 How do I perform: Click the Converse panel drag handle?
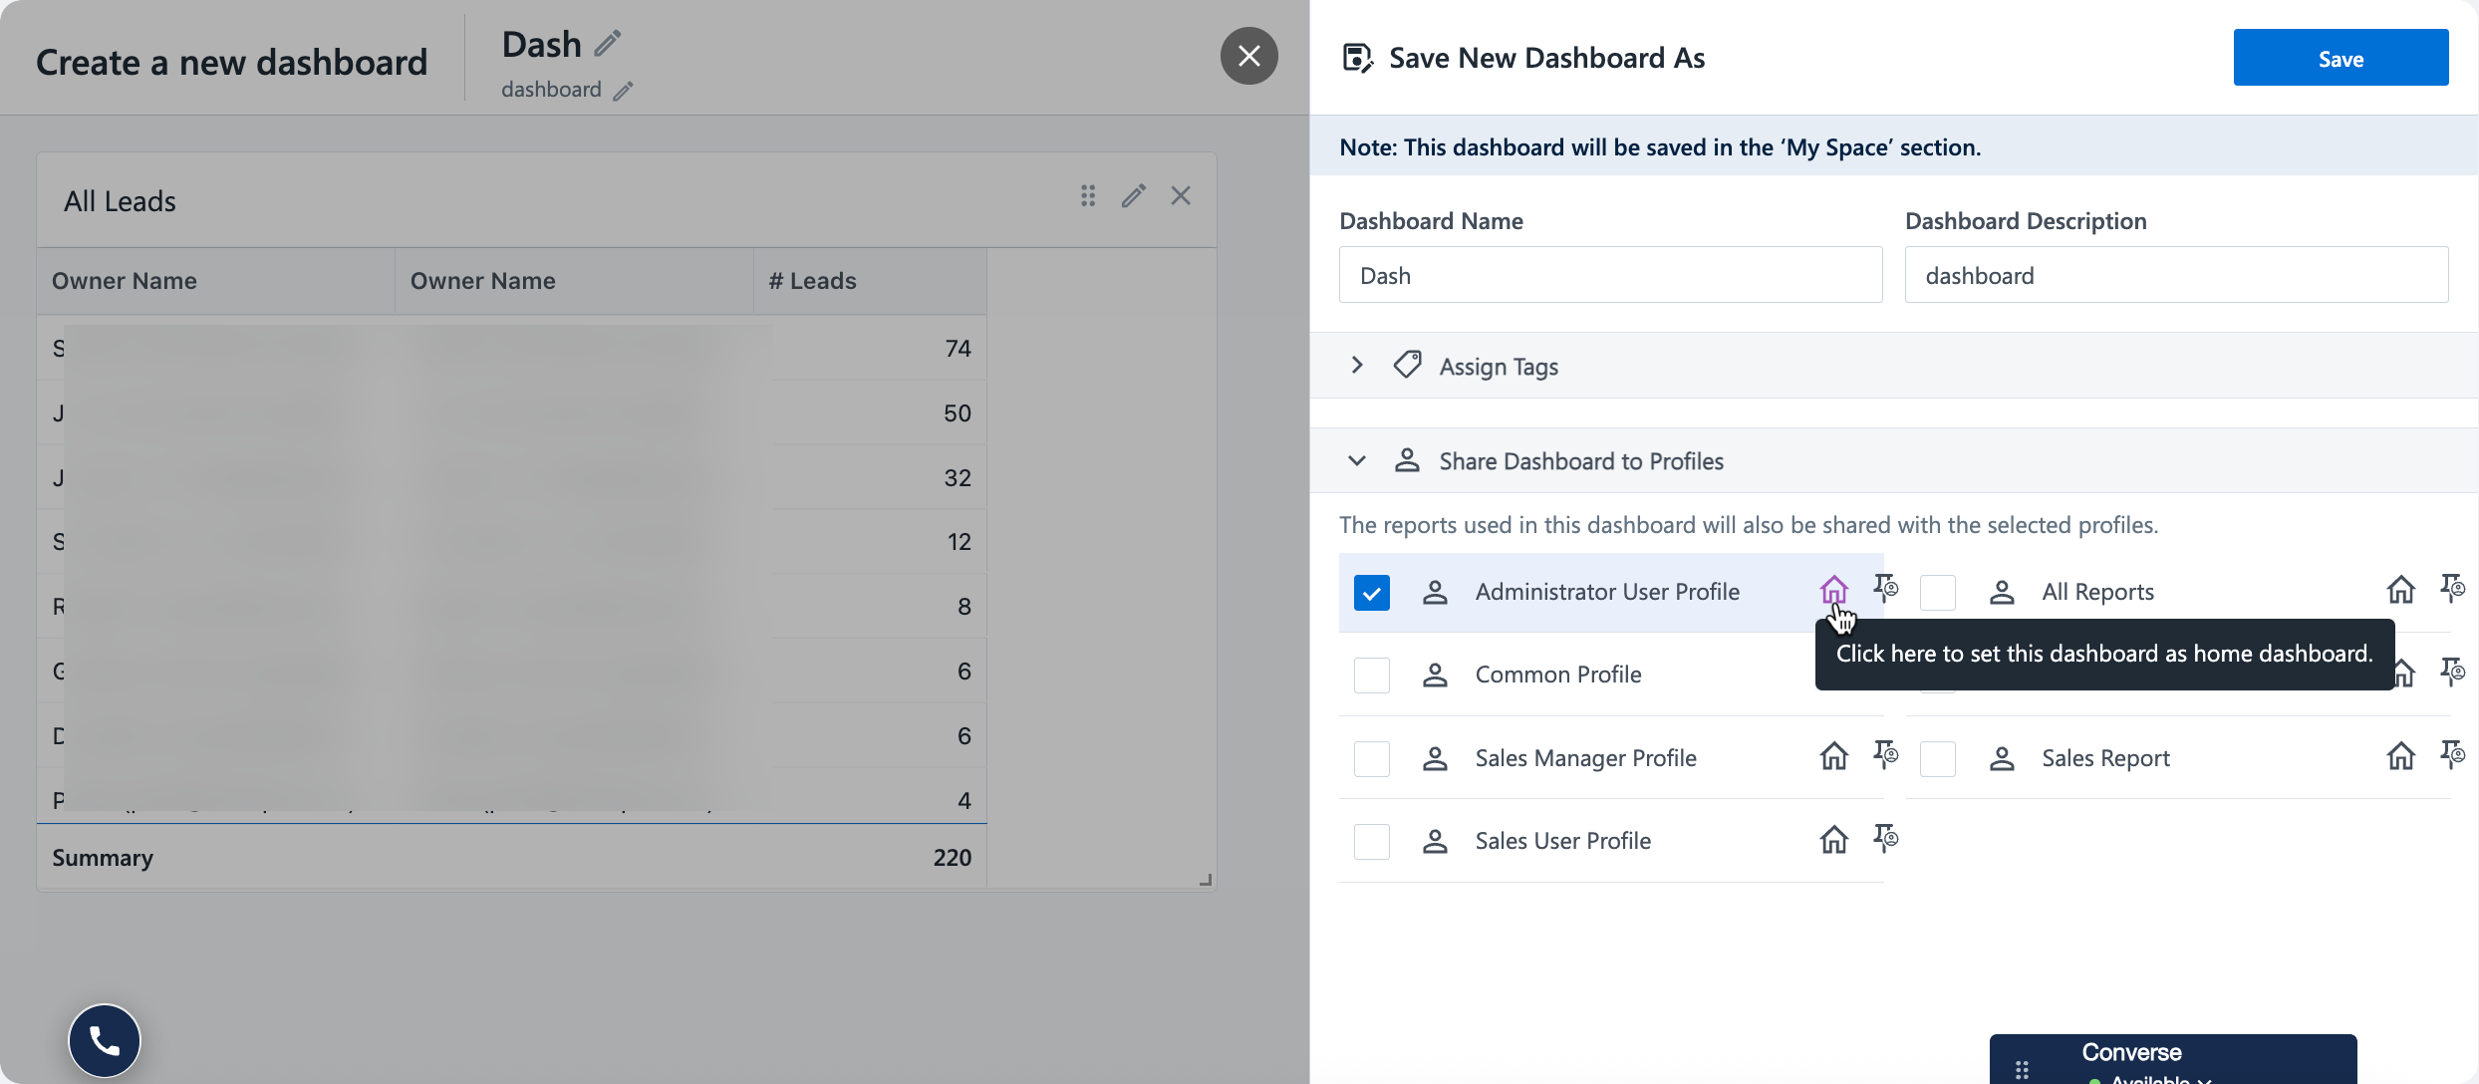pyautogui.click(x=2022, y=1070)
